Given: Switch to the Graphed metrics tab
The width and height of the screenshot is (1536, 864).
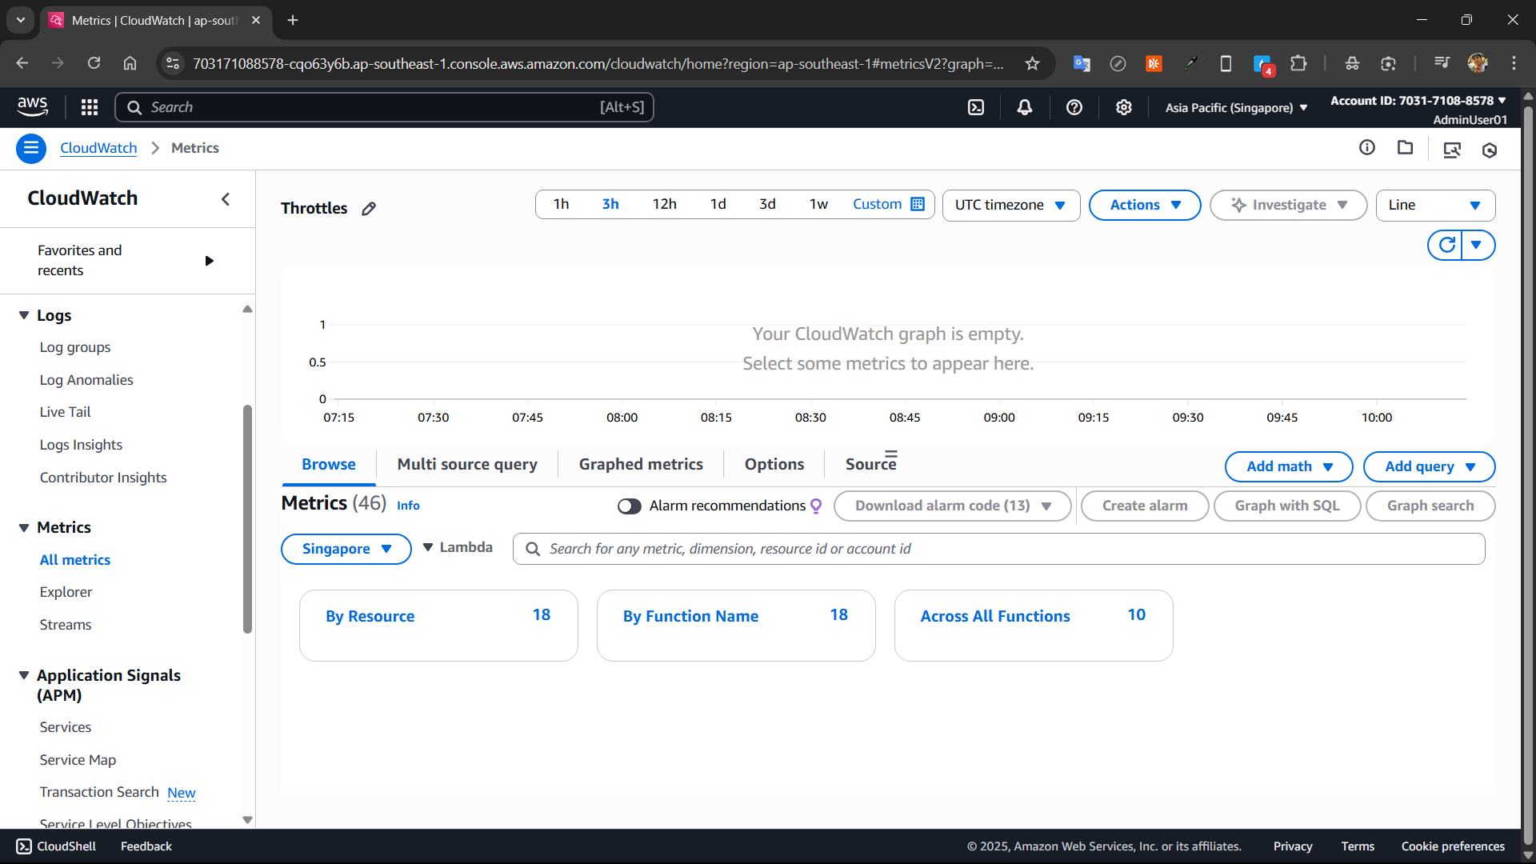Looking at the screenshot, I should [641, 464].
